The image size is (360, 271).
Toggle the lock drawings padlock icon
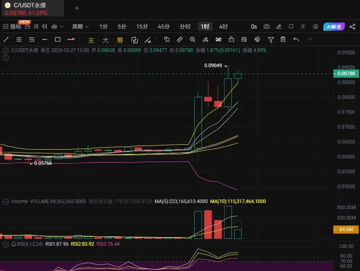(231, 39)
